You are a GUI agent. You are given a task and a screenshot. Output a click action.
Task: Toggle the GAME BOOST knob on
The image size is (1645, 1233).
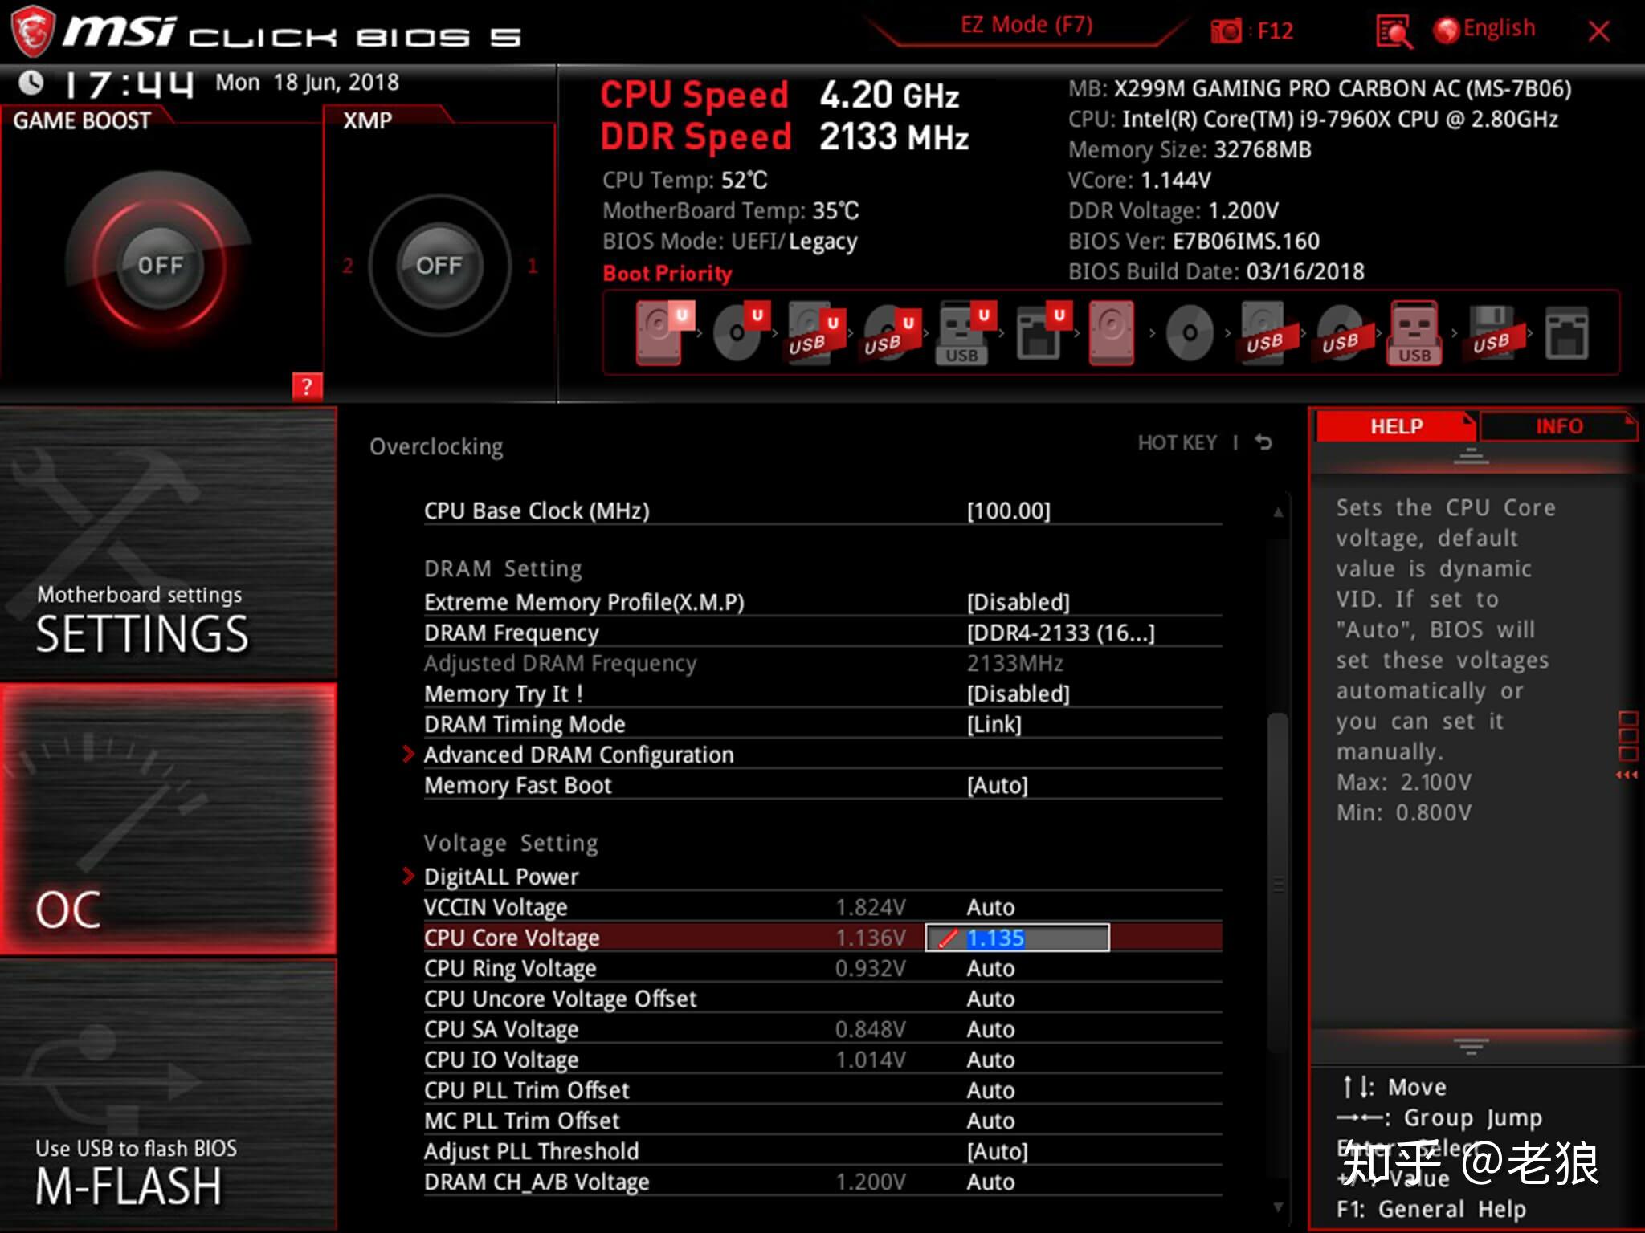161,265
